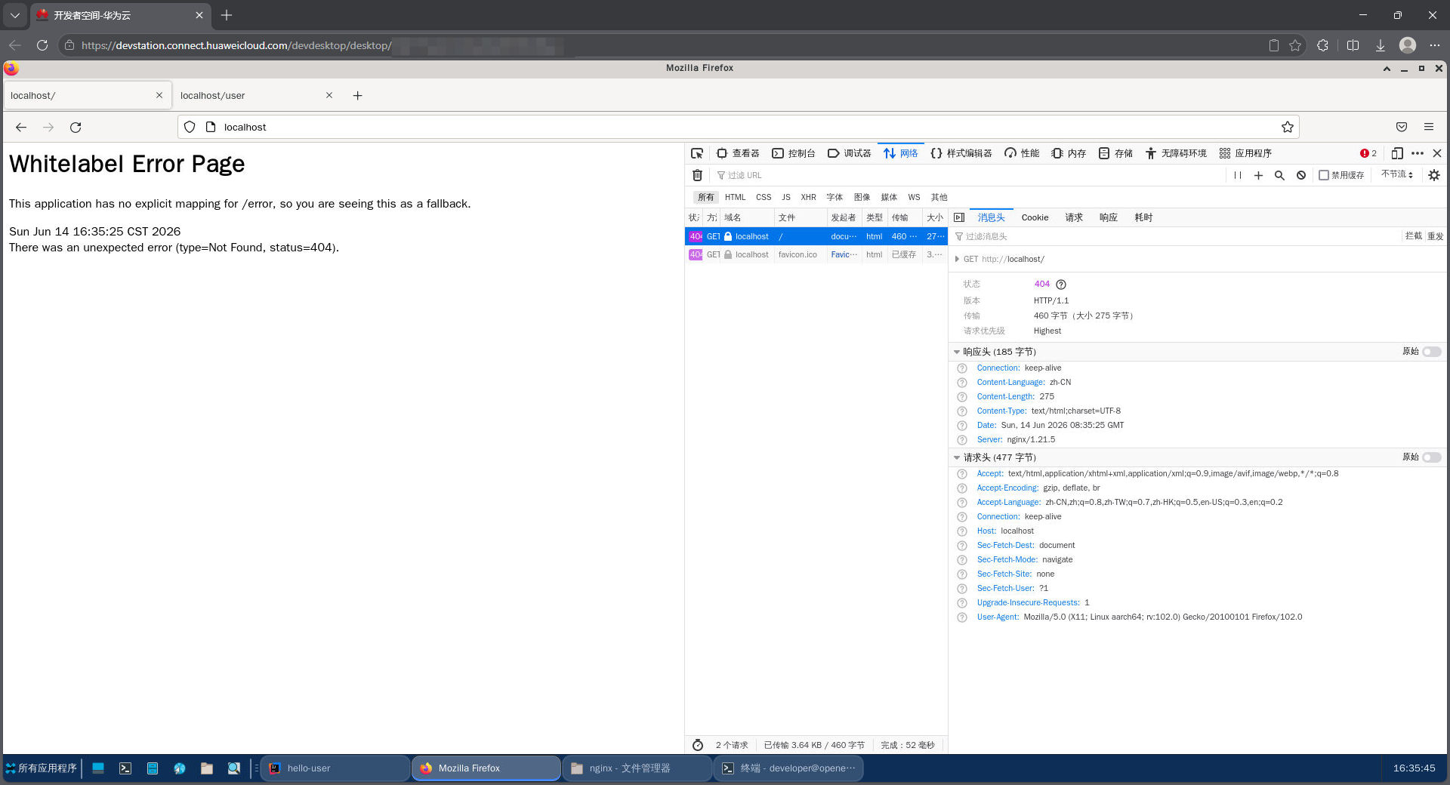Select the 所有 all-requests filter

tap(705, 197)
